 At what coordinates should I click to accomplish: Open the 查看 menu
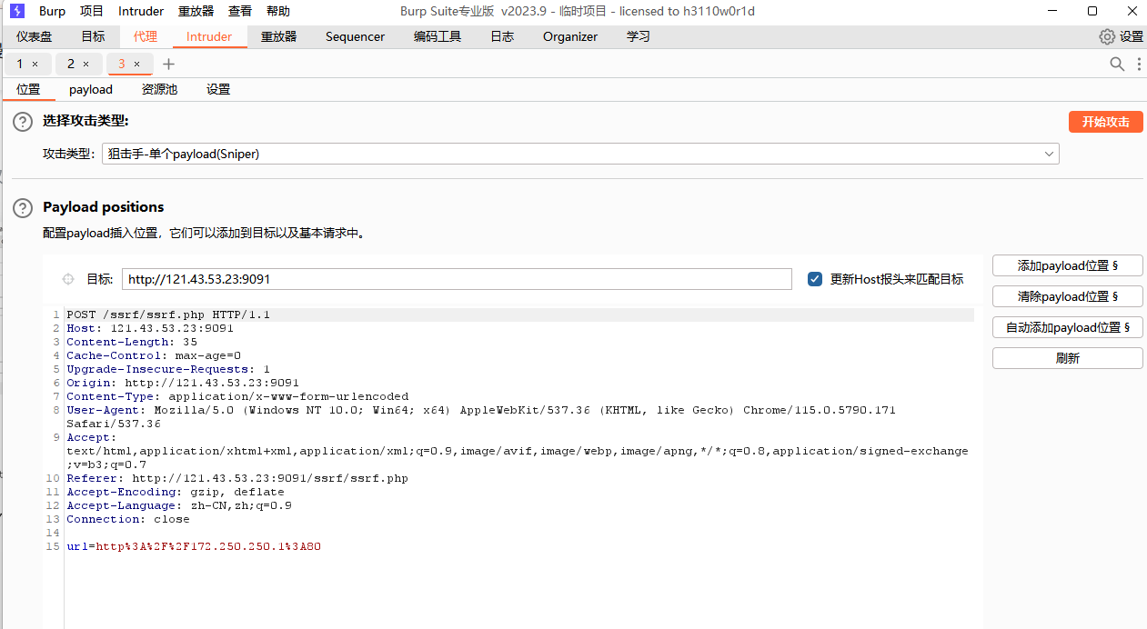click(x=240, y=11)
